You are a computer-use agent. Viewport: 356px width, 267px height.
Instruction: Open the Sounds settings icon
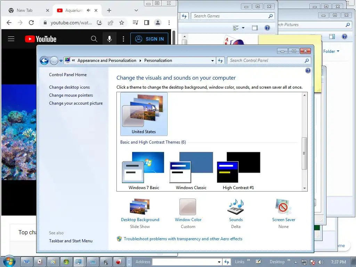[x=236, y=207]
